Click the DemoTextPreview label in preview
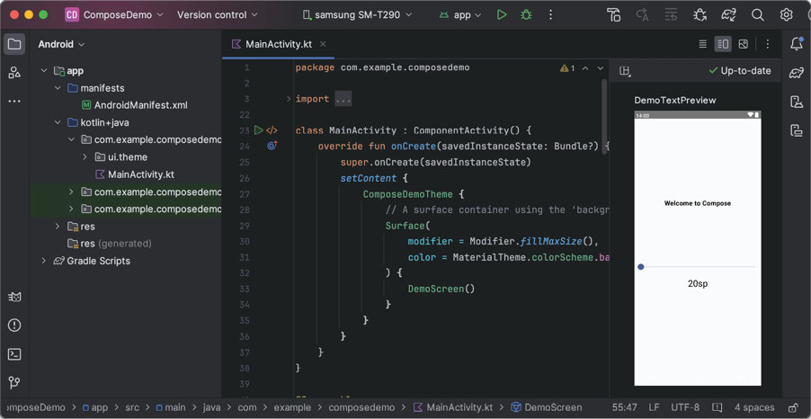The image size is (811, 419). (675, 101)
